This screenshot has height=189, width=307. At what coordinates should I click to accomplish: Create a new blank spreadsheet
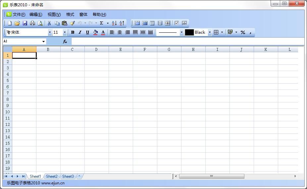coord(10,23)
